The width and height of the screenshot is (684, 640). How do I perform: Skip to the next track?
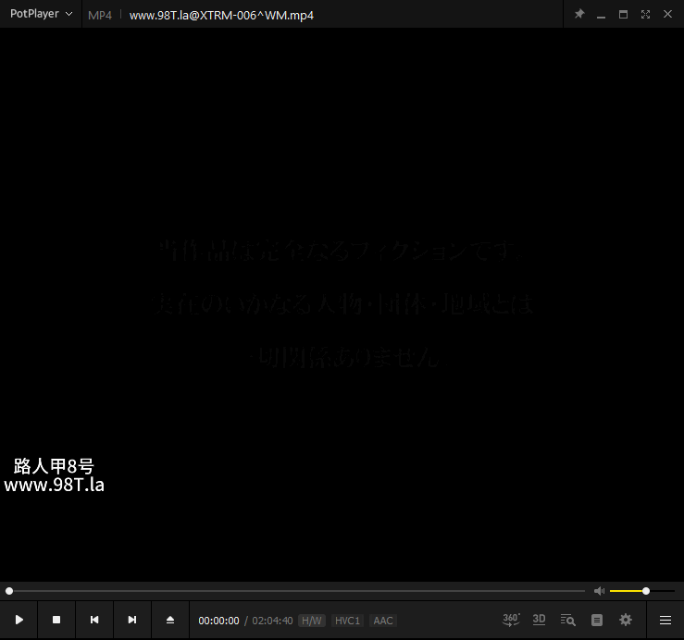(132, 620)
